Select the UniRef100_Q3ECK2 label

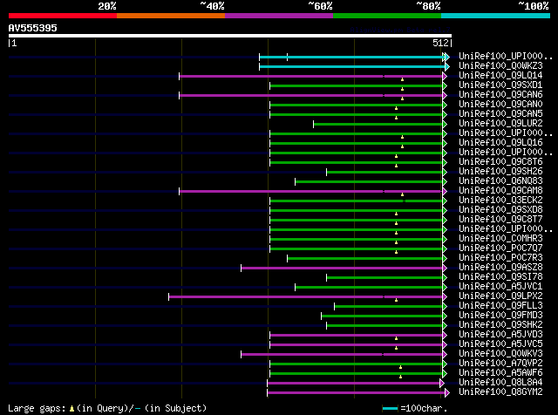click(500, 201)
